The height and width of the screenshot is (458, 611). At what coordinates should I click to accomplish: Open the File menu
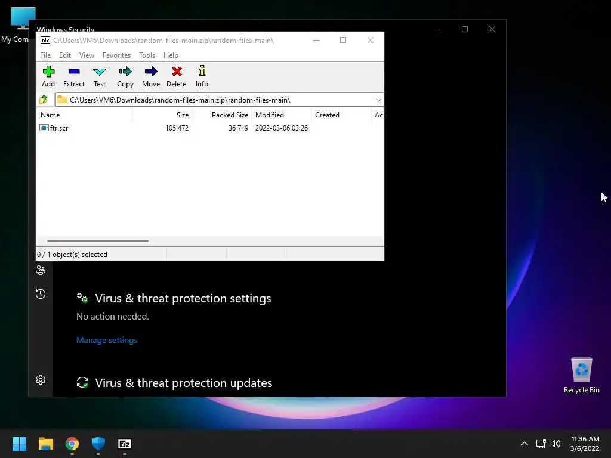45,55
